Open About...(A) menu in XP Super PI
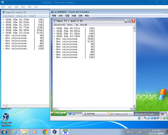 click(x=73, y=25)
